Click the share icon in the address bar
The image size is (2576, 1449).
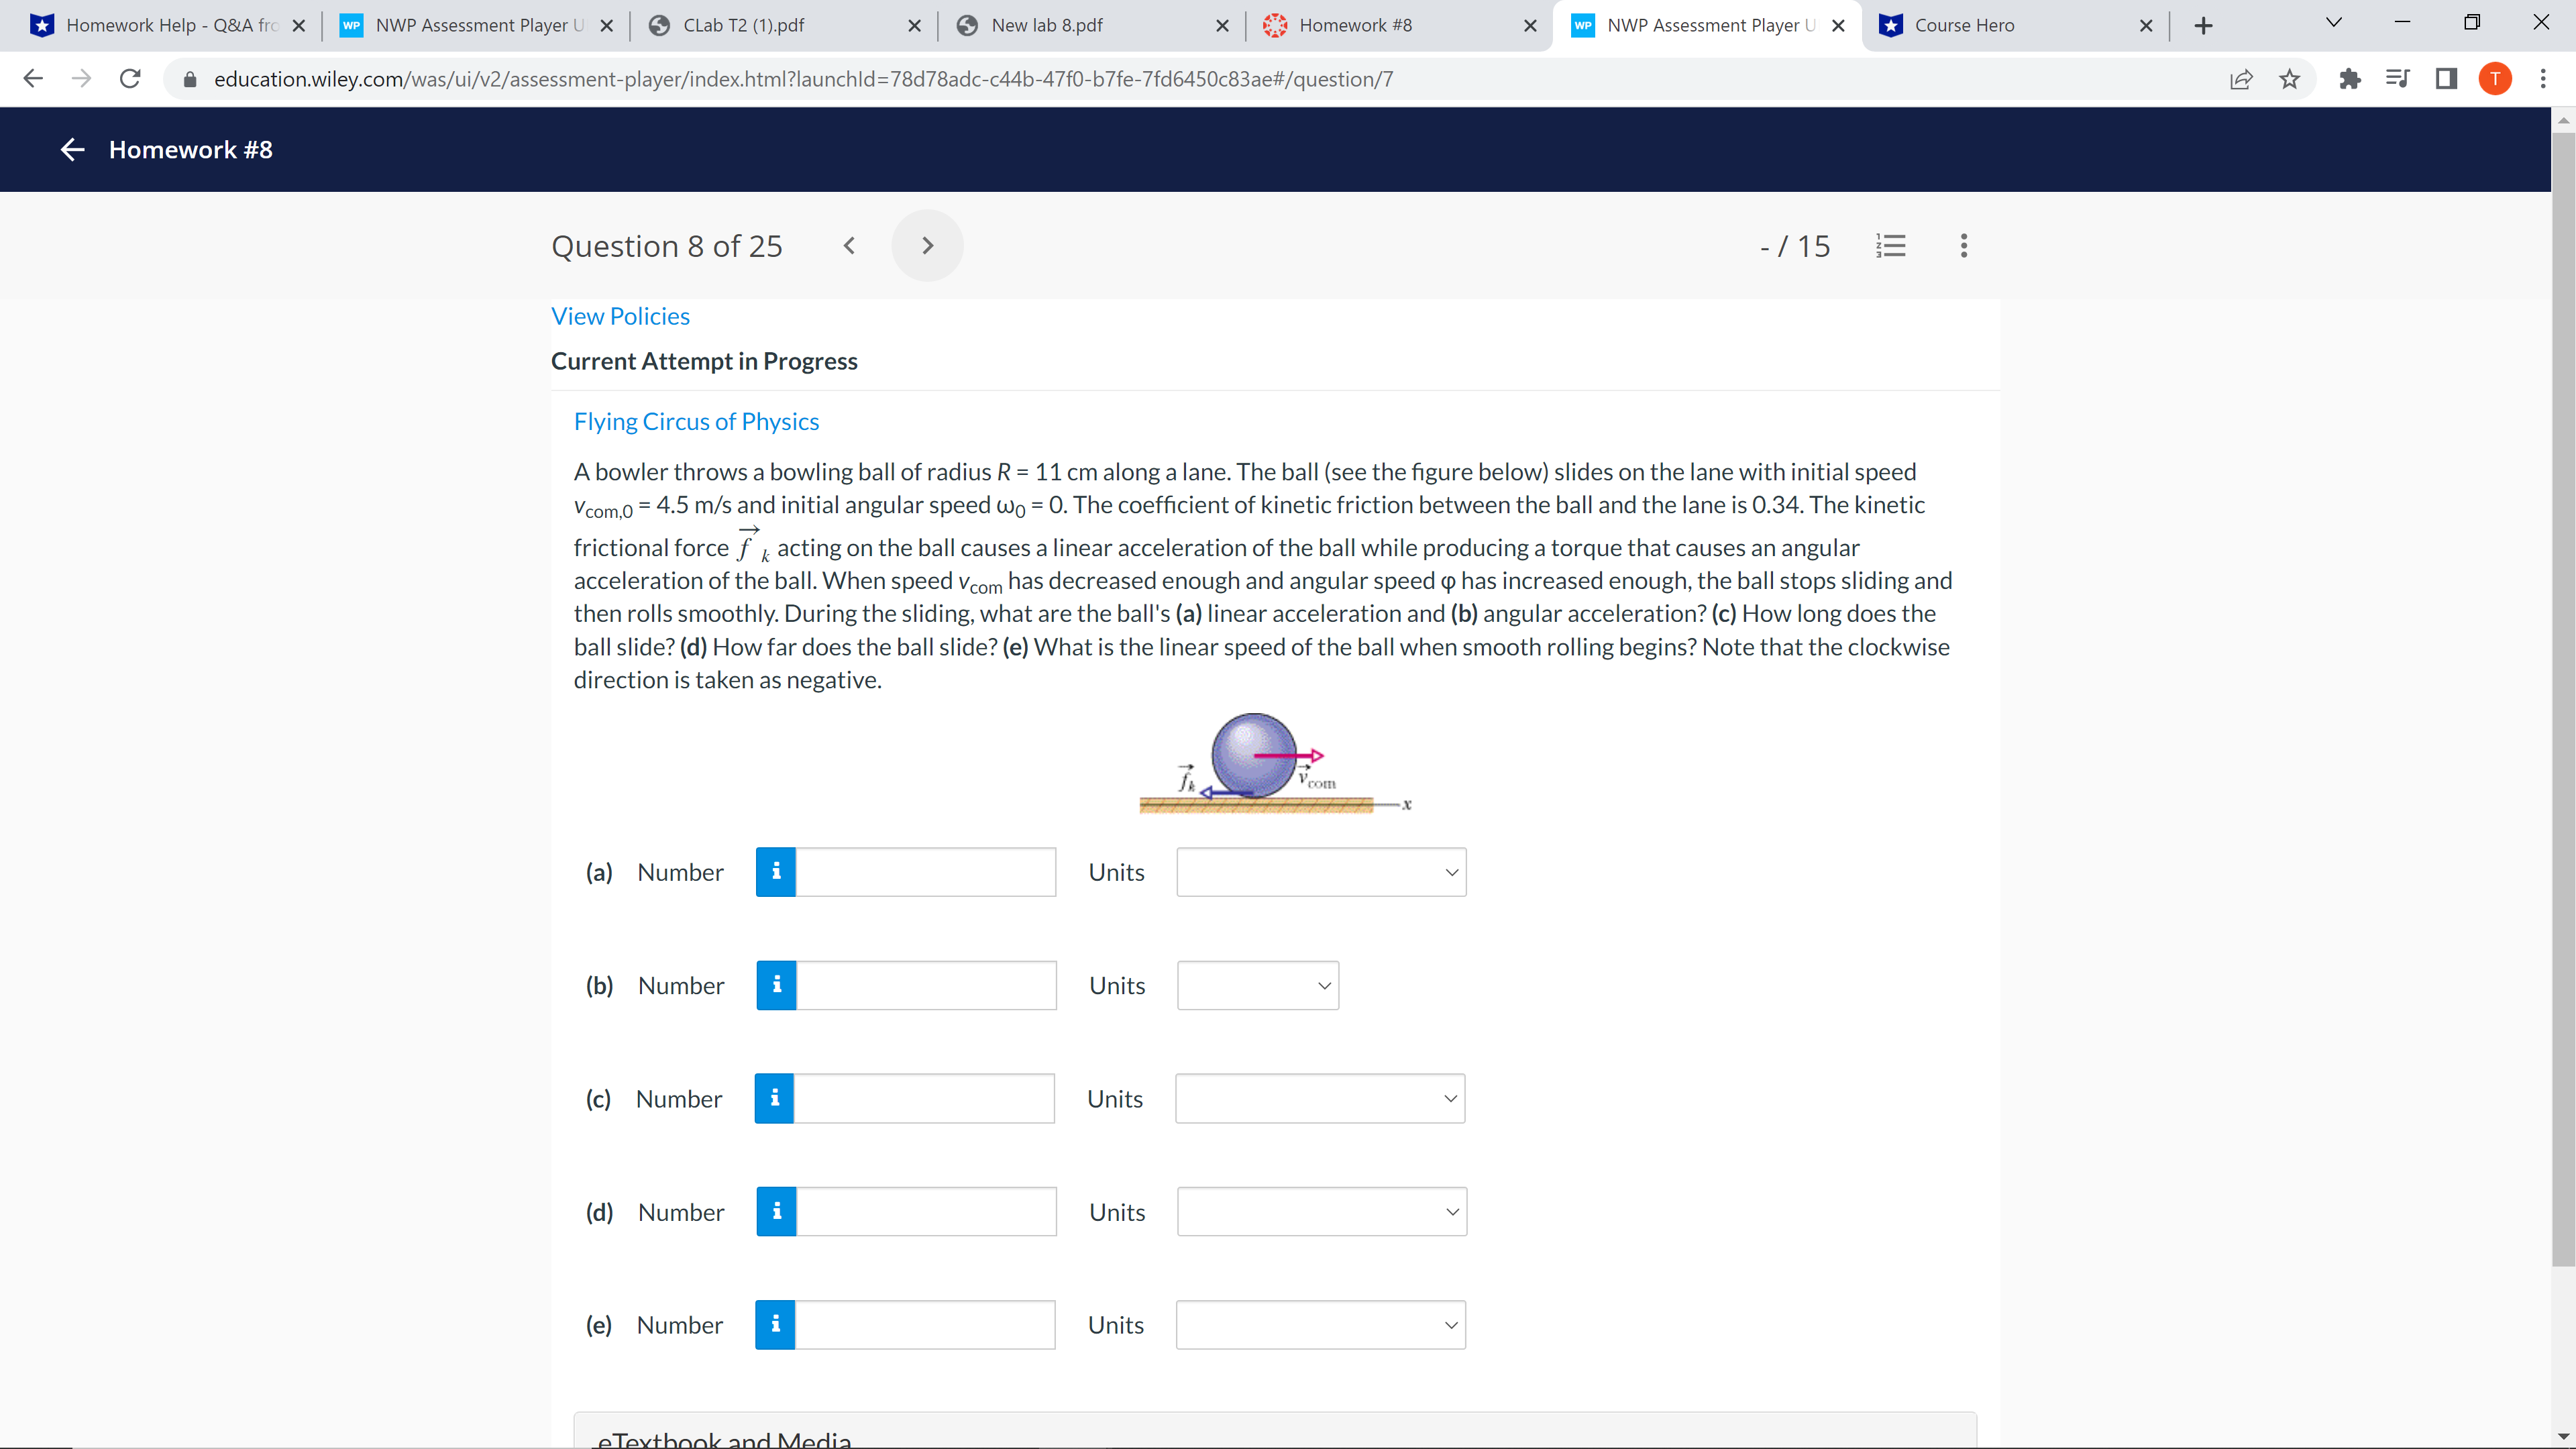(x=2241, y=79)
